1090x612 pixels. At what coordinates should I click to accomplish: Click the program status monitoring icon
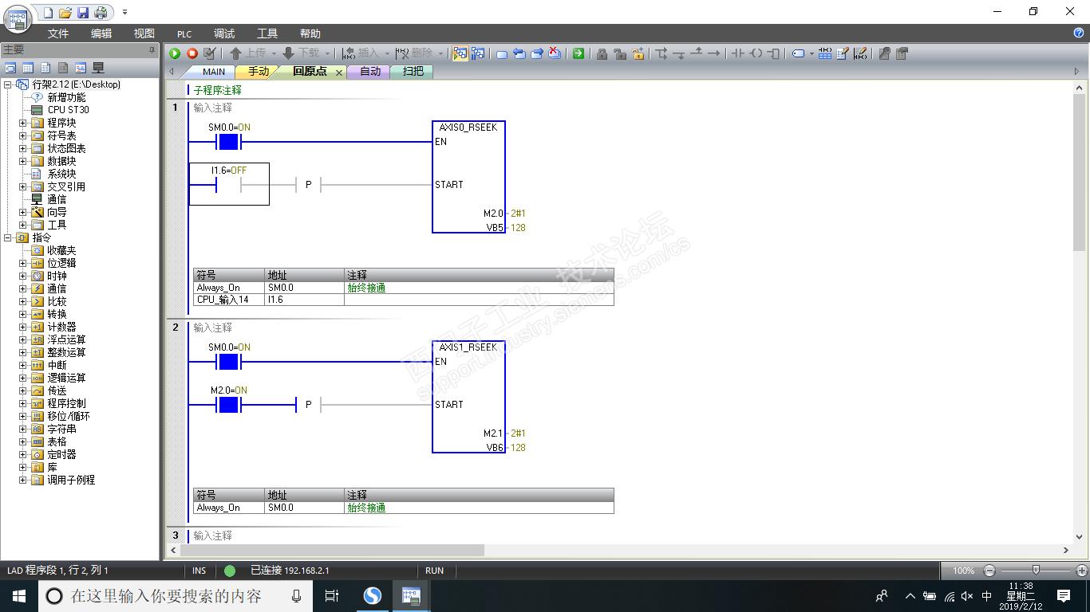[x=460, y=53]
